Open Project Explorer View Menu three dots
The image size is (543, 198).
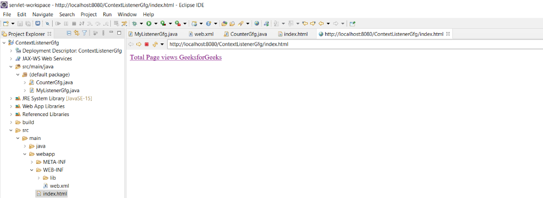click(103, 33)
